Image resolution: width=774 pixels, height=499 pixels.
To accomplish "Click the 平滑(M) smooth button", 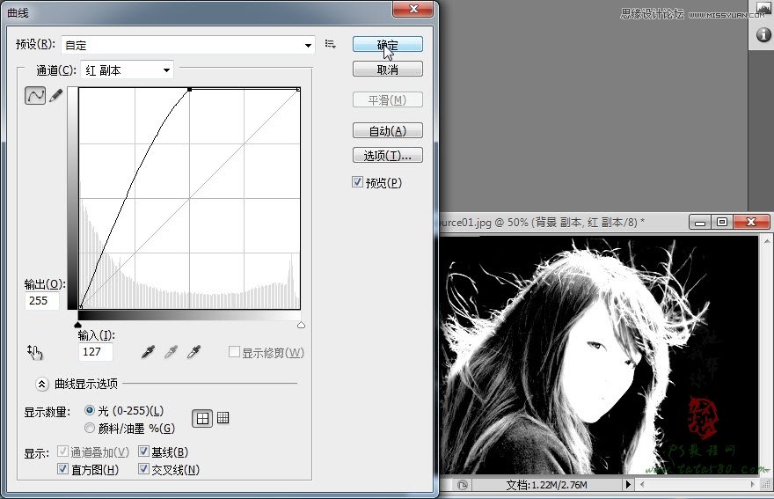I will coord(388,99).
